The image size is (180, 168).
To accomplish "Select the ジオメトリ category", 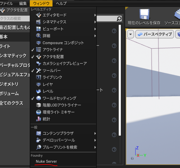I will pyautogui.click(x=15, y=84).
